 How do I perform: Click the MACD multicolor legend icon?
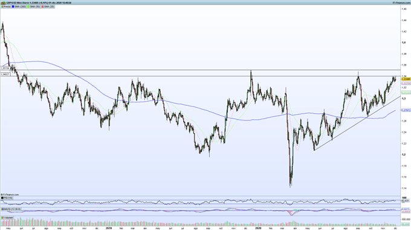[x=2, y=210]
